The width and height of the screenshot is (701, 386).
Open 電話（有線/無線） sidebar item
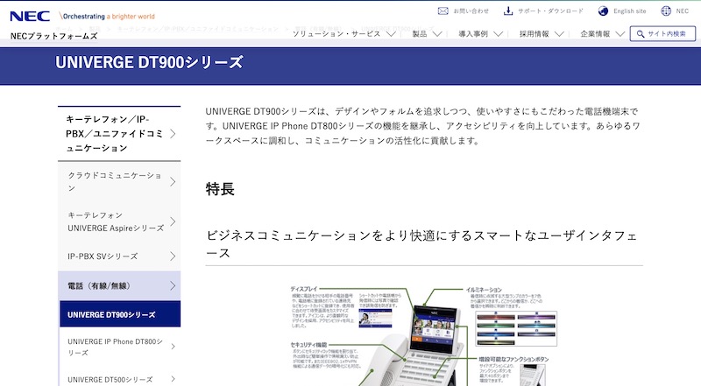click(119, 285)
